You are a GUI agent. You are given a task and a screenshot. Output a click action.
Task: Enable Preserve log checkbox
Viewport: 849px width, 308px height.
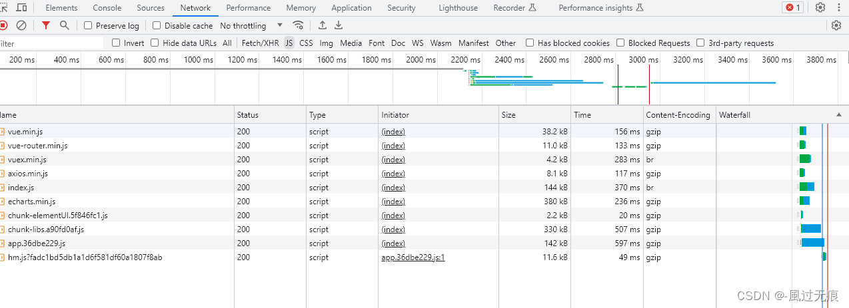click(x=88, y=25)
